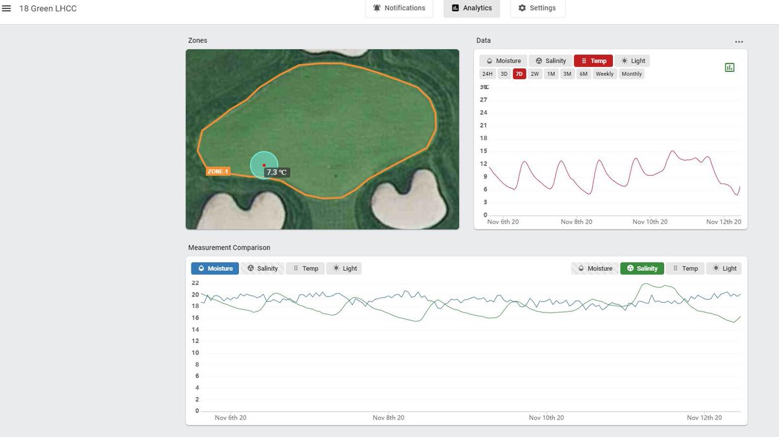Image resolution: width=779 pixels, height=437 pixels.
Task: Click the Measurement Comparison heading
Action: tap(229, 248)
